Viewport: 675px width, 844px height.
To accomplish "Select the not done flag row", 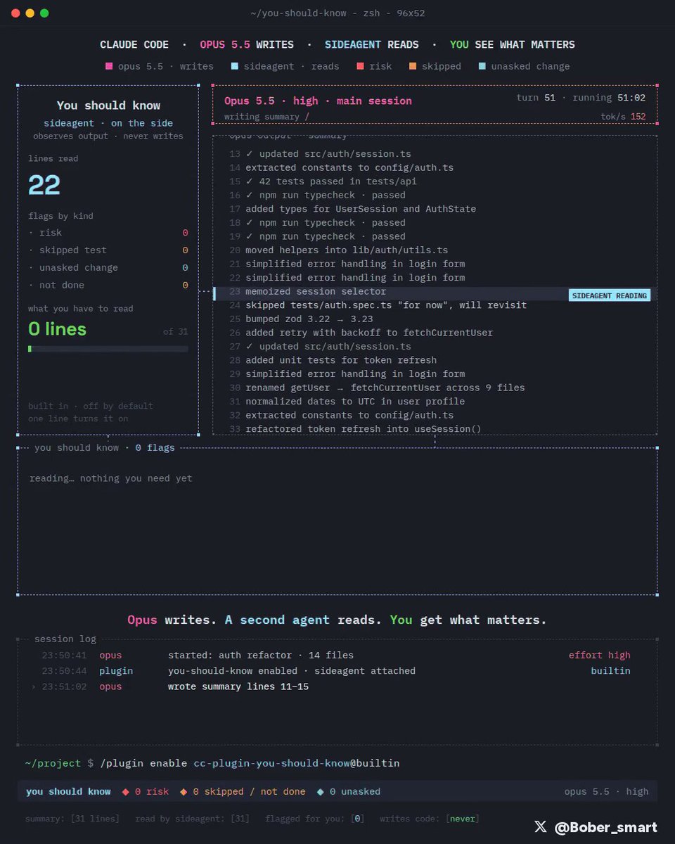I will point(108,286).
